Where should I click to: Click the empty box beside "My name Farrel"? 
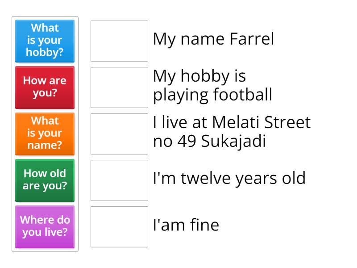coord(119,40)
